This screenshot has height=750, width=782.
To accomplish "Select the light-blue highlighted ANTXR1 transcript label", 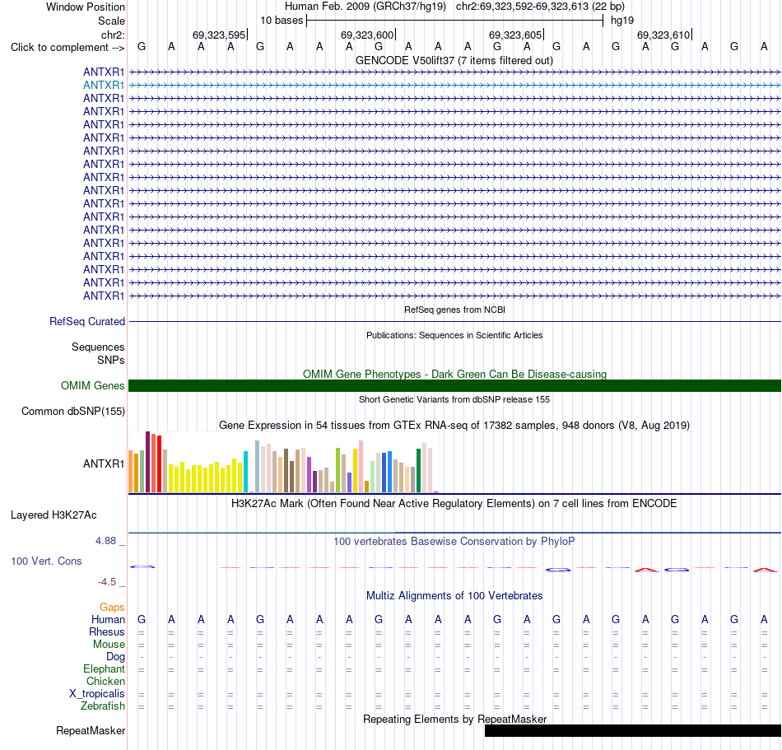I will [x=103, y=86].
